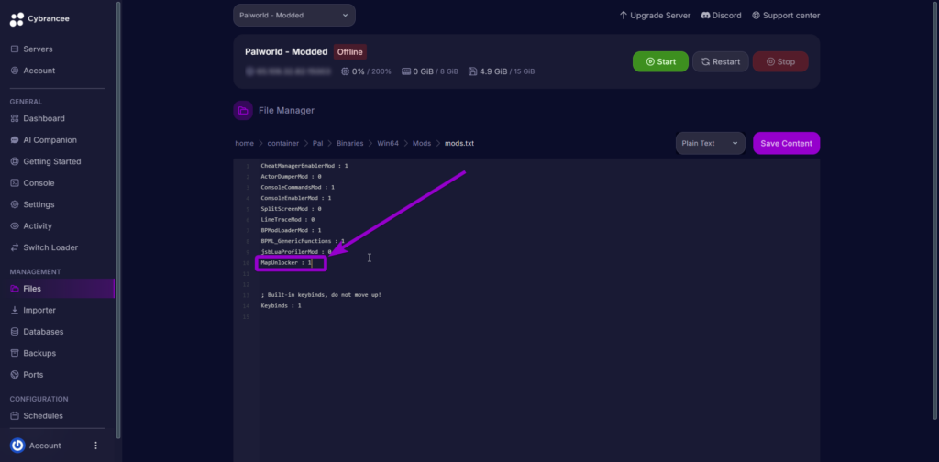This screenshot has height=462, width=939.
Task: Open Switch Loader in sidebar
Action: click(x=50, y=247)
